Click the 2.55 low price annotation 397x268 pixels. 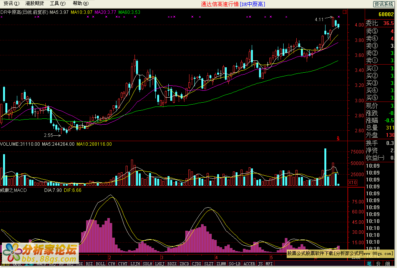[x=48, y=135]
